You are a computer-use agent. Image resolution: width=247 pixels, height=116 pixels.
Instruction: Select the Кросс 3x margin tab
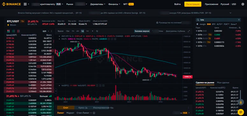(83, 108)
